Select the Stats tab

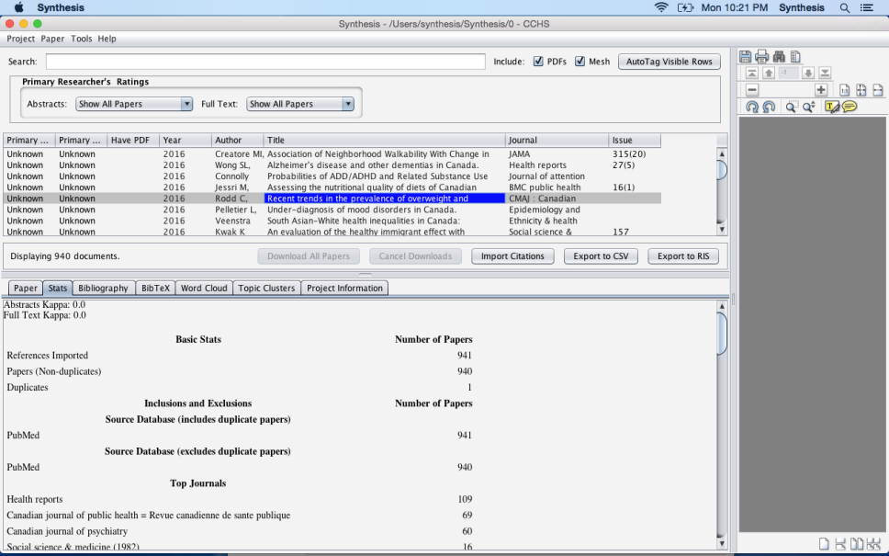tap(58, 289)
